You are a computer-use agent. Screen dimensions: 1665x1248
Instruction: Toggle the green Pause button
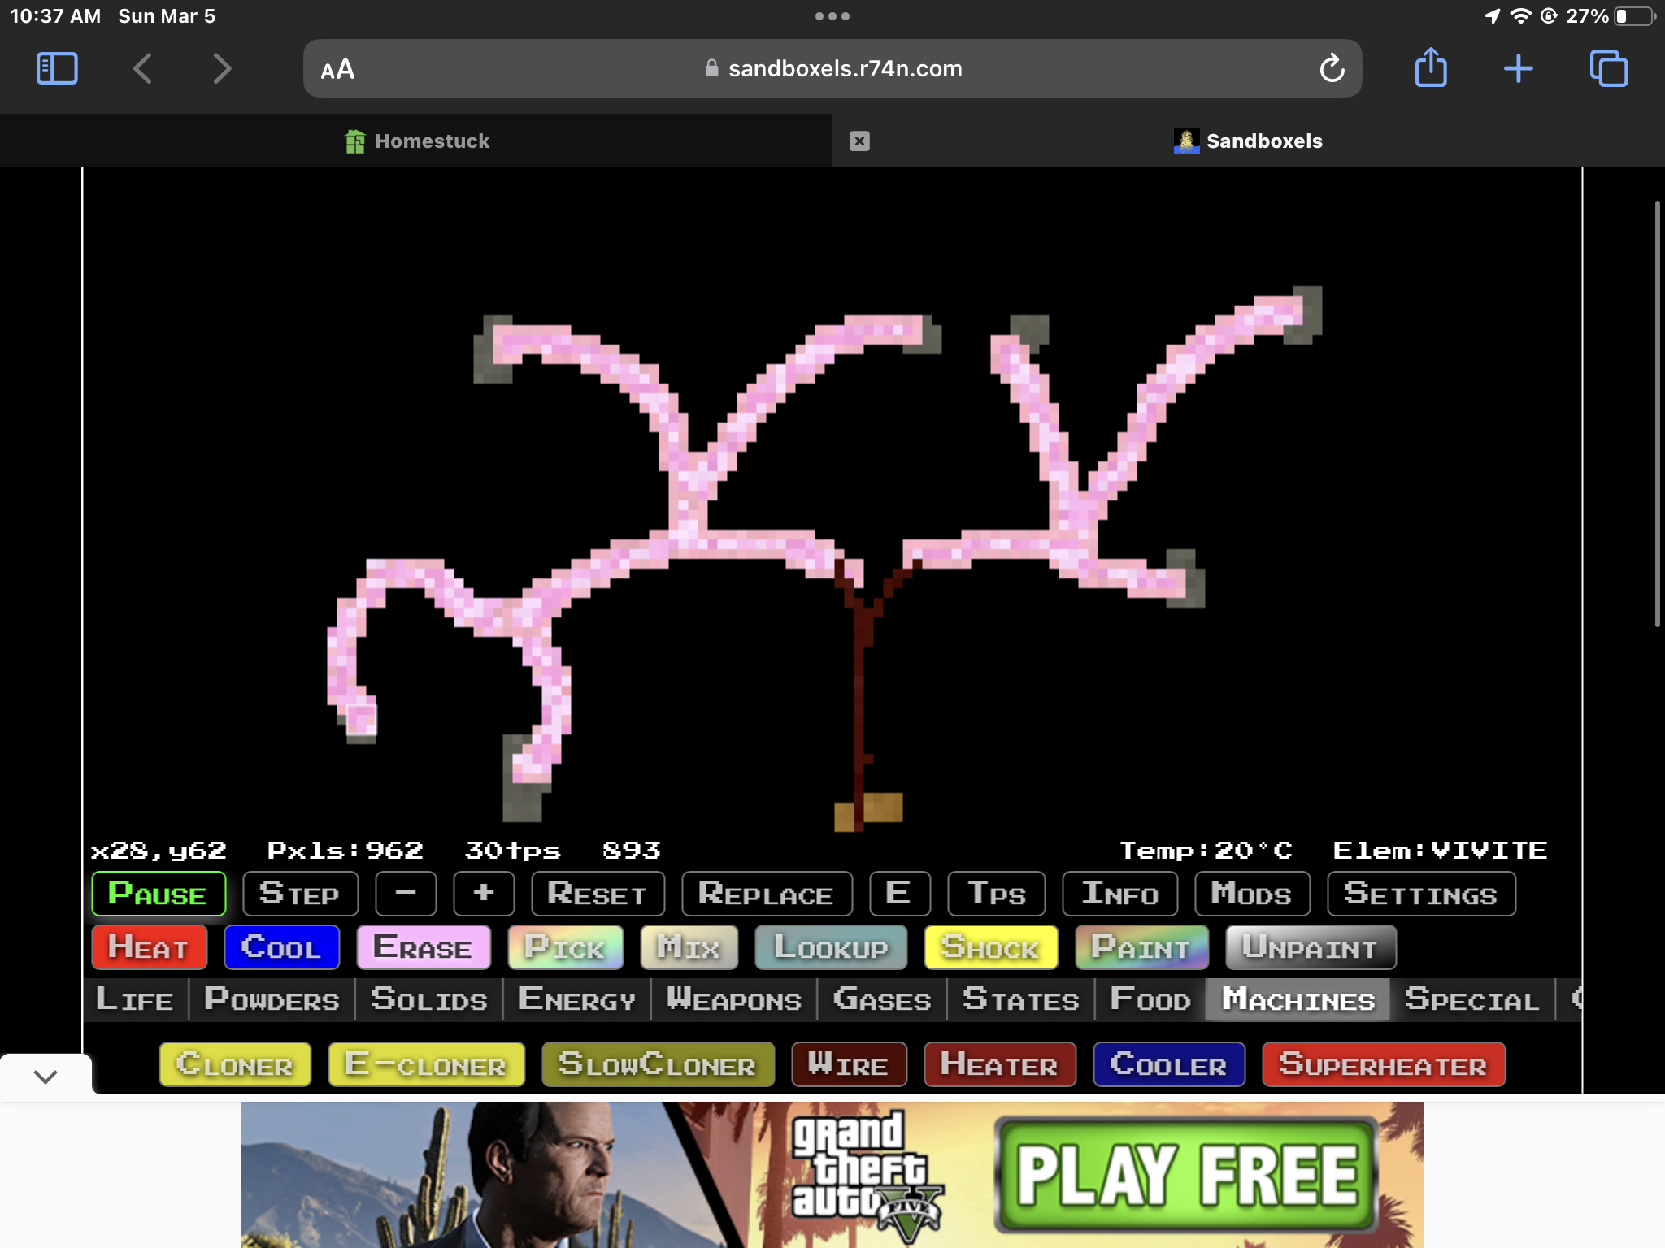click(159, 894)
